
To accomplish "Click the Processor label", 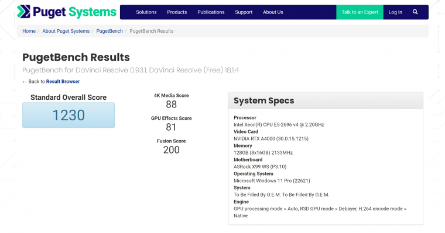I will point(245,117).
